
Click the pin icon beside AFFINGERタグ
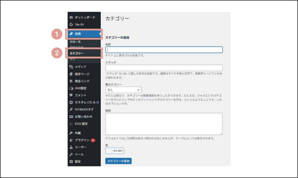click(x=71, y=109)
